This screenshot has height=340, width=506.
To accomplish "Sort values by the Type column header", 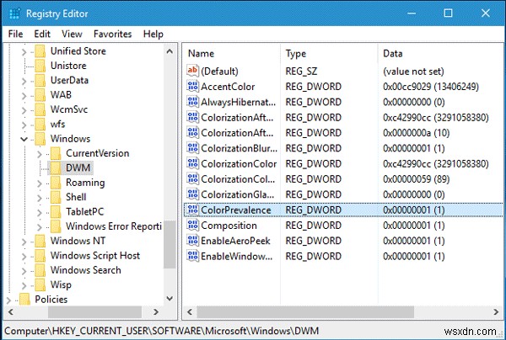I will (329, 53).
